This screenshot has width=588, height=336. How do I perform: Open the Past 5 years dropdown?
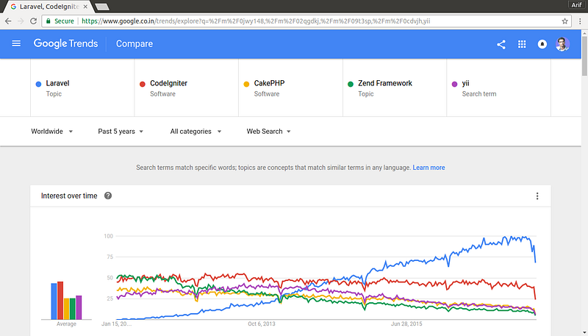[121, 132]
